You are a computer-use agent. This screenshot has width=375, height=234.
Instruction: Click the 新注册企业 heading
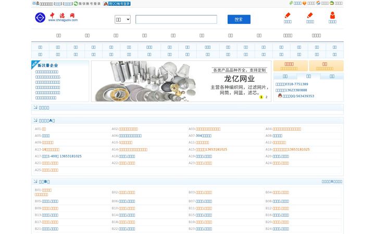(x=48, y=65)
